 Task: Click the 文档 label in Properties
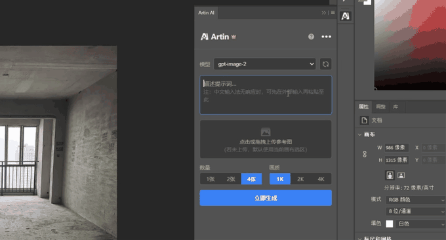376,120
